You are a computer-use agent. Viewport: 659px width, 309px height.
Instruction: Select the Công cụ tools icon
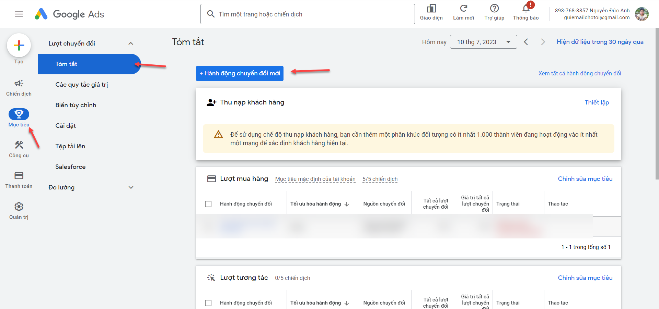pyautogui.click(x=19, y=145)
